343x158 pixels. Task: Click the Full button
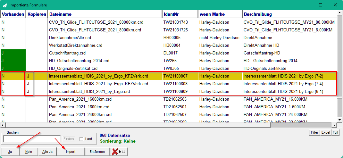tap(335, 132)
